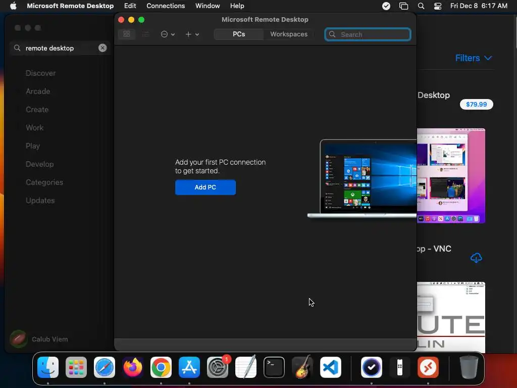The image size is (517, 388).
Task: Open Safari from the Dock
Action: pos(105,367)
